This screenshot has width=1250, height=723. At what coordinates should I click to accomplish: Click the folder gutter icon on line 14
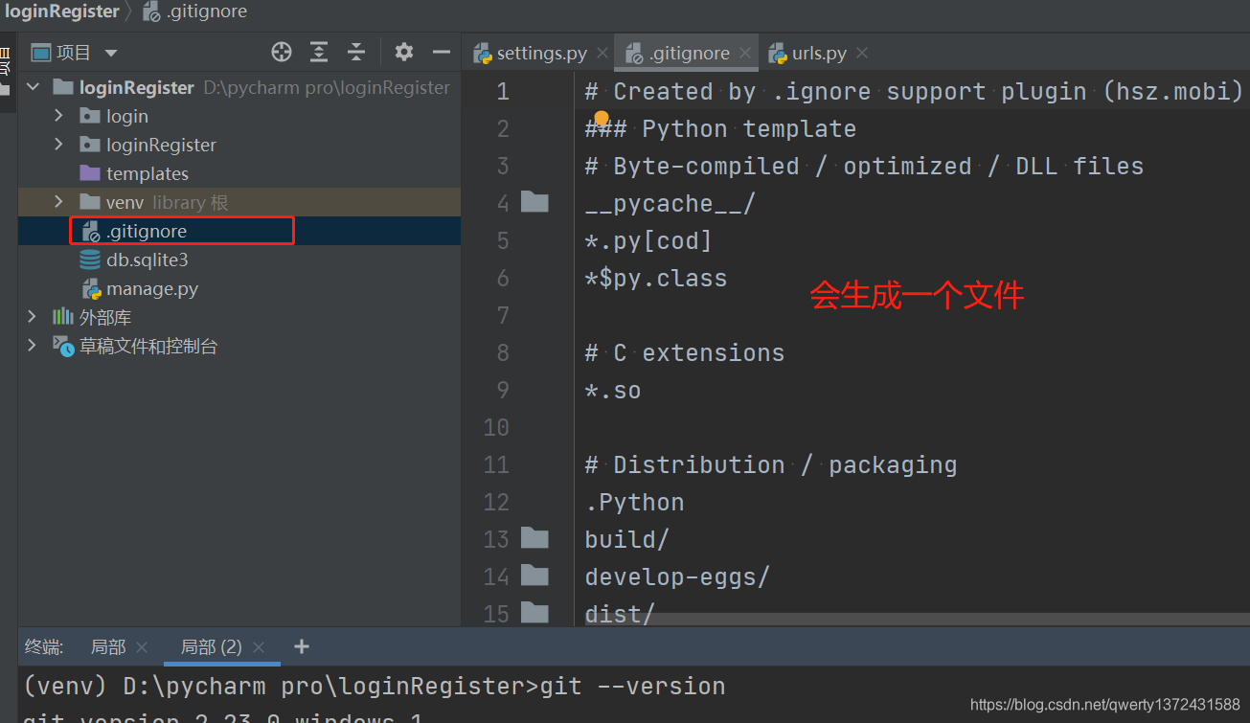point(534,576)
